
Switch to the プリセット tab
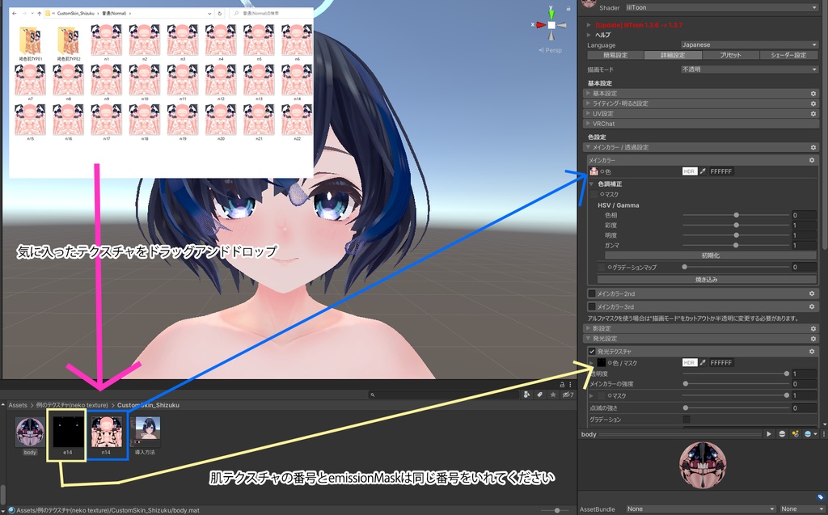(731, 54)
